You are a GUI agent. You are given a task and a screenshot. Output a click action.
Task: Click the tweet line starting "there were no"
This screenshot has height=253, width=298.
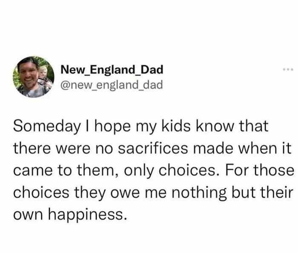click(152, 149)
